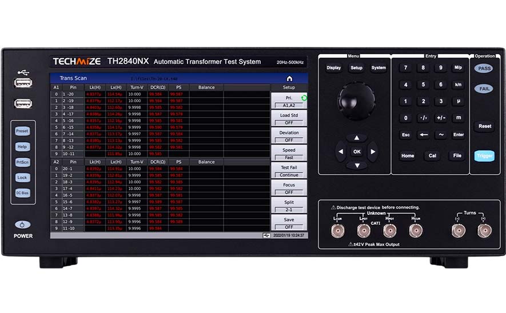Touch the Hpot BNC connector

(389, 231)
